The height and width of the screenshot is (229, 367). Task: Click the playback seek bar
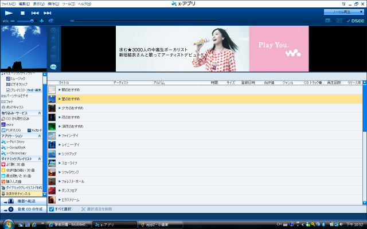tap(143, 21)
